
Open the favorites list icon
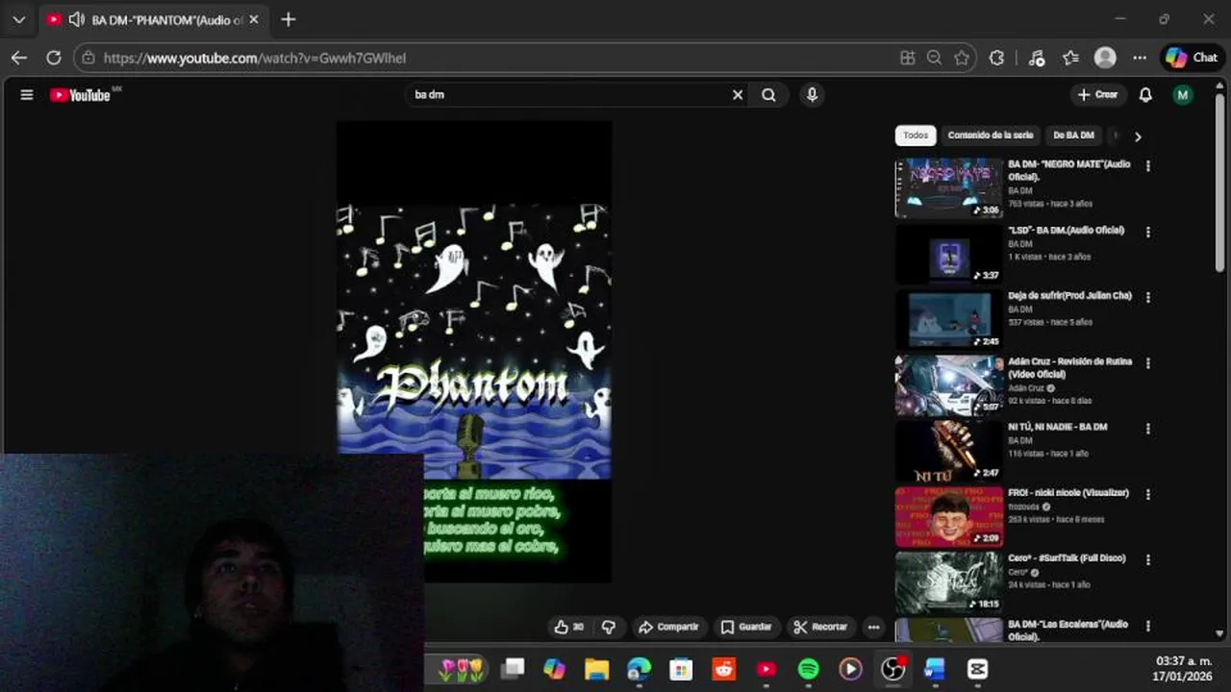click(x=1070, y=58)
